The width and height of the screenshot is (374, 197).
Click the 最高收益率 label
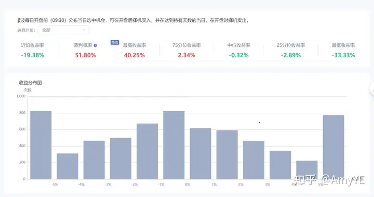coord(135,45)
